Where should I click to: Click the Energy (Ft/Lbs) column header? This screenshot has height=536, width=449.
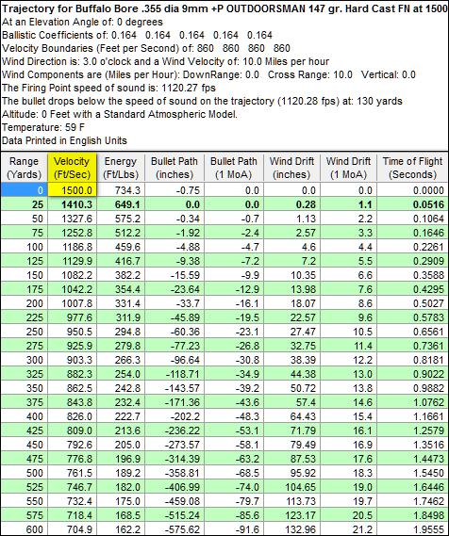pyautogui.click(x=121, y=168)
